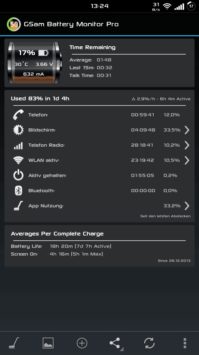The height and width of the screenshot is (355, 199).
Task: Expand Telefon Radio details chevron
Action: coord(187,145)
